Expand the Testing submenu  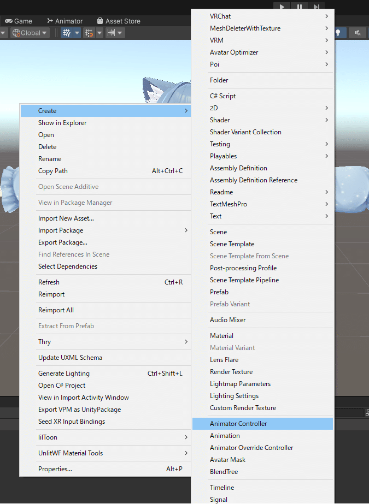pos(262,144)
